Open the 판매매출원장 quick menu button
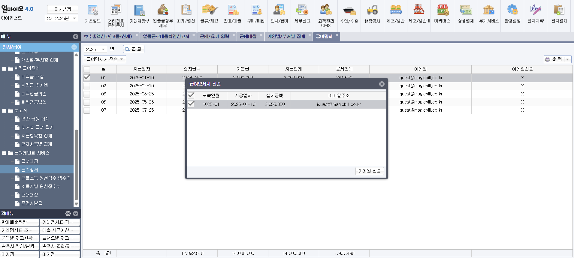This screenshot has height=258, width=574. [20, 222]
